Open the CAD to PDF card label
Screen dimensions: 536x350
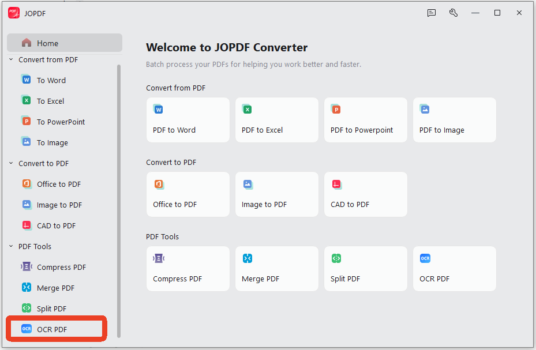[350, 205]
